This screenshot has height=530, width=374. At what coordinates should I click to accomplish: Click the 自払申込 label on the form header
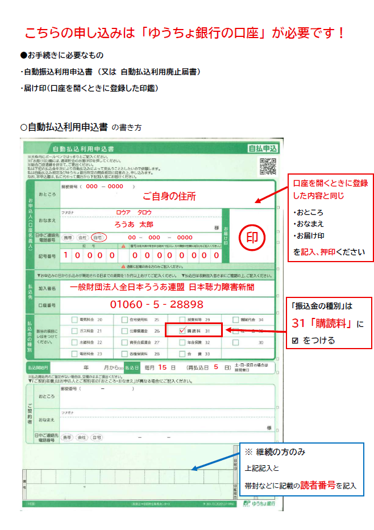pyautogui.click(x=263, y=148)
